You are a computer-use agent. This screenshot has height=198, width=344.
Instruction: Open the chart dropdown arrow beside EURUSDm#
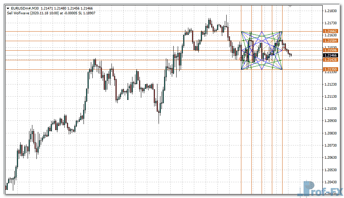[8, 8]
